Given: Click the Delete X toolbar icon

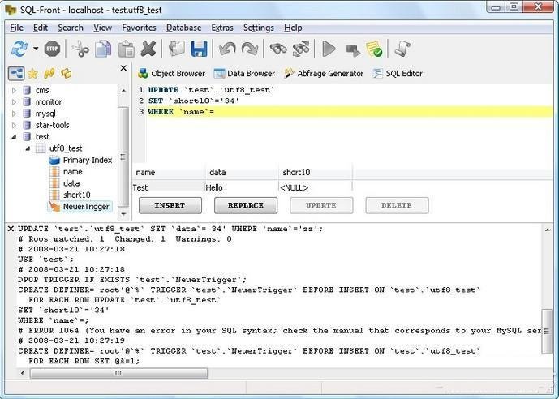Looking at the screenshot, I should click(148, 49).
